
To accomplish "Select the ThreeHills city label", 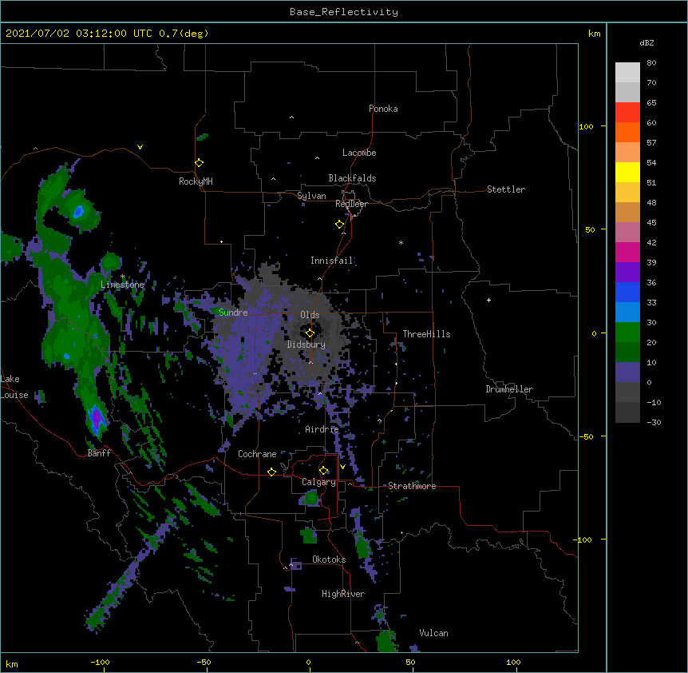I will coord(426,334).
